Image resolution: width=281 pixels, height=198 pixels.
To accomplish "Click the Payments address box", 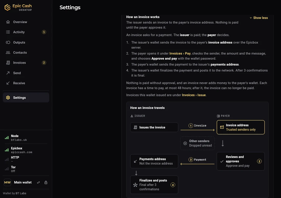I will pyautogui.click(x=154, y=161).
